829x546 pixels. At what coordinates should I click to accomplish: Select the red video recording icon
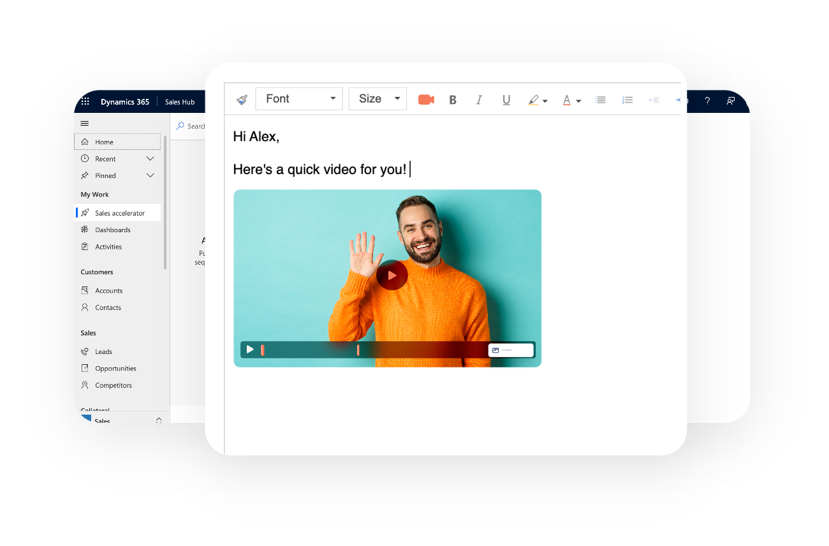pyautogui.click(x=425, y=100)
